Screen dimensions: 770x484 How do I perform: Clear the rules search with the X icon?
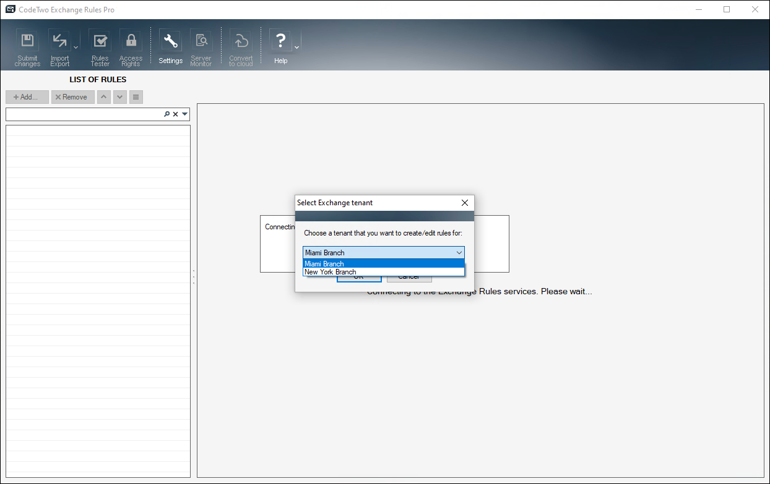point(175,114)
